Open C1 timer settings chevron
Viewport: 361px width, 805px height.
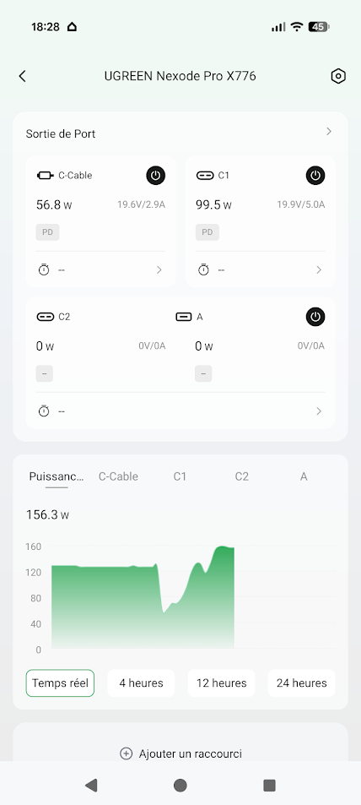pos(319,269)
